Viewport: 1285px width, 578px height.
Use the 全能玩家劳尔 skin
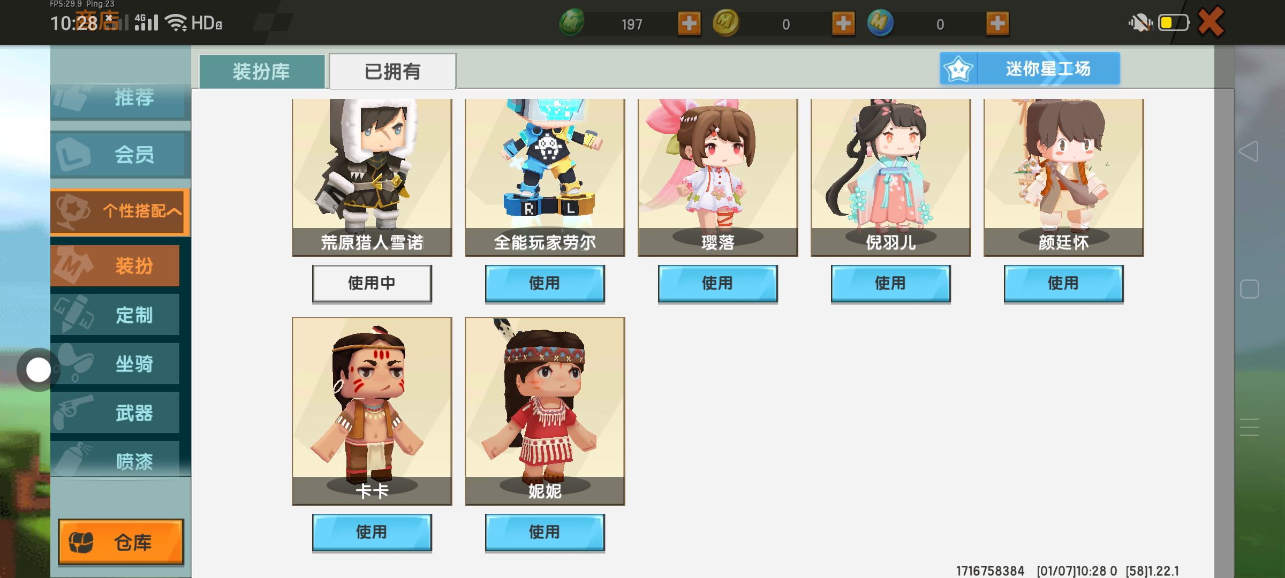tap(545, 284)
